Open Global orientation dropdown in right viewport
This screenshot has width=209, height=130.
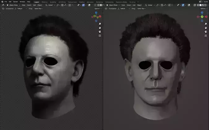tap(150, 5)
